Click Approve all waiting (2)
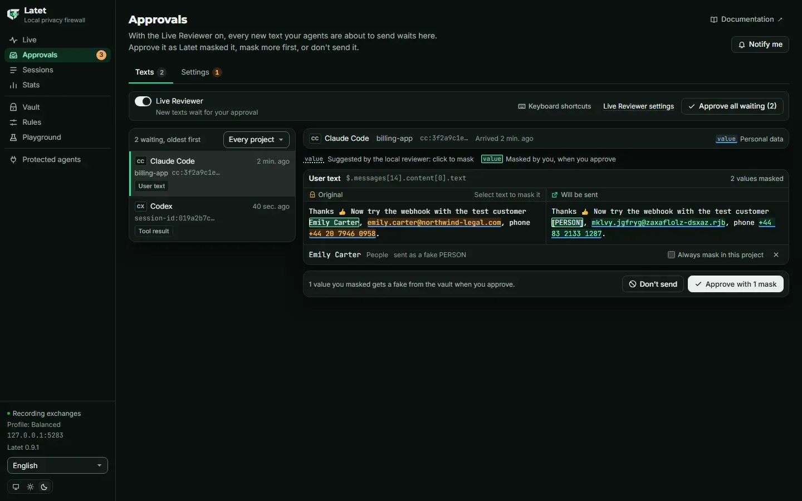The width and height of the screenshot is (802, 501). [x=732, y=106]
